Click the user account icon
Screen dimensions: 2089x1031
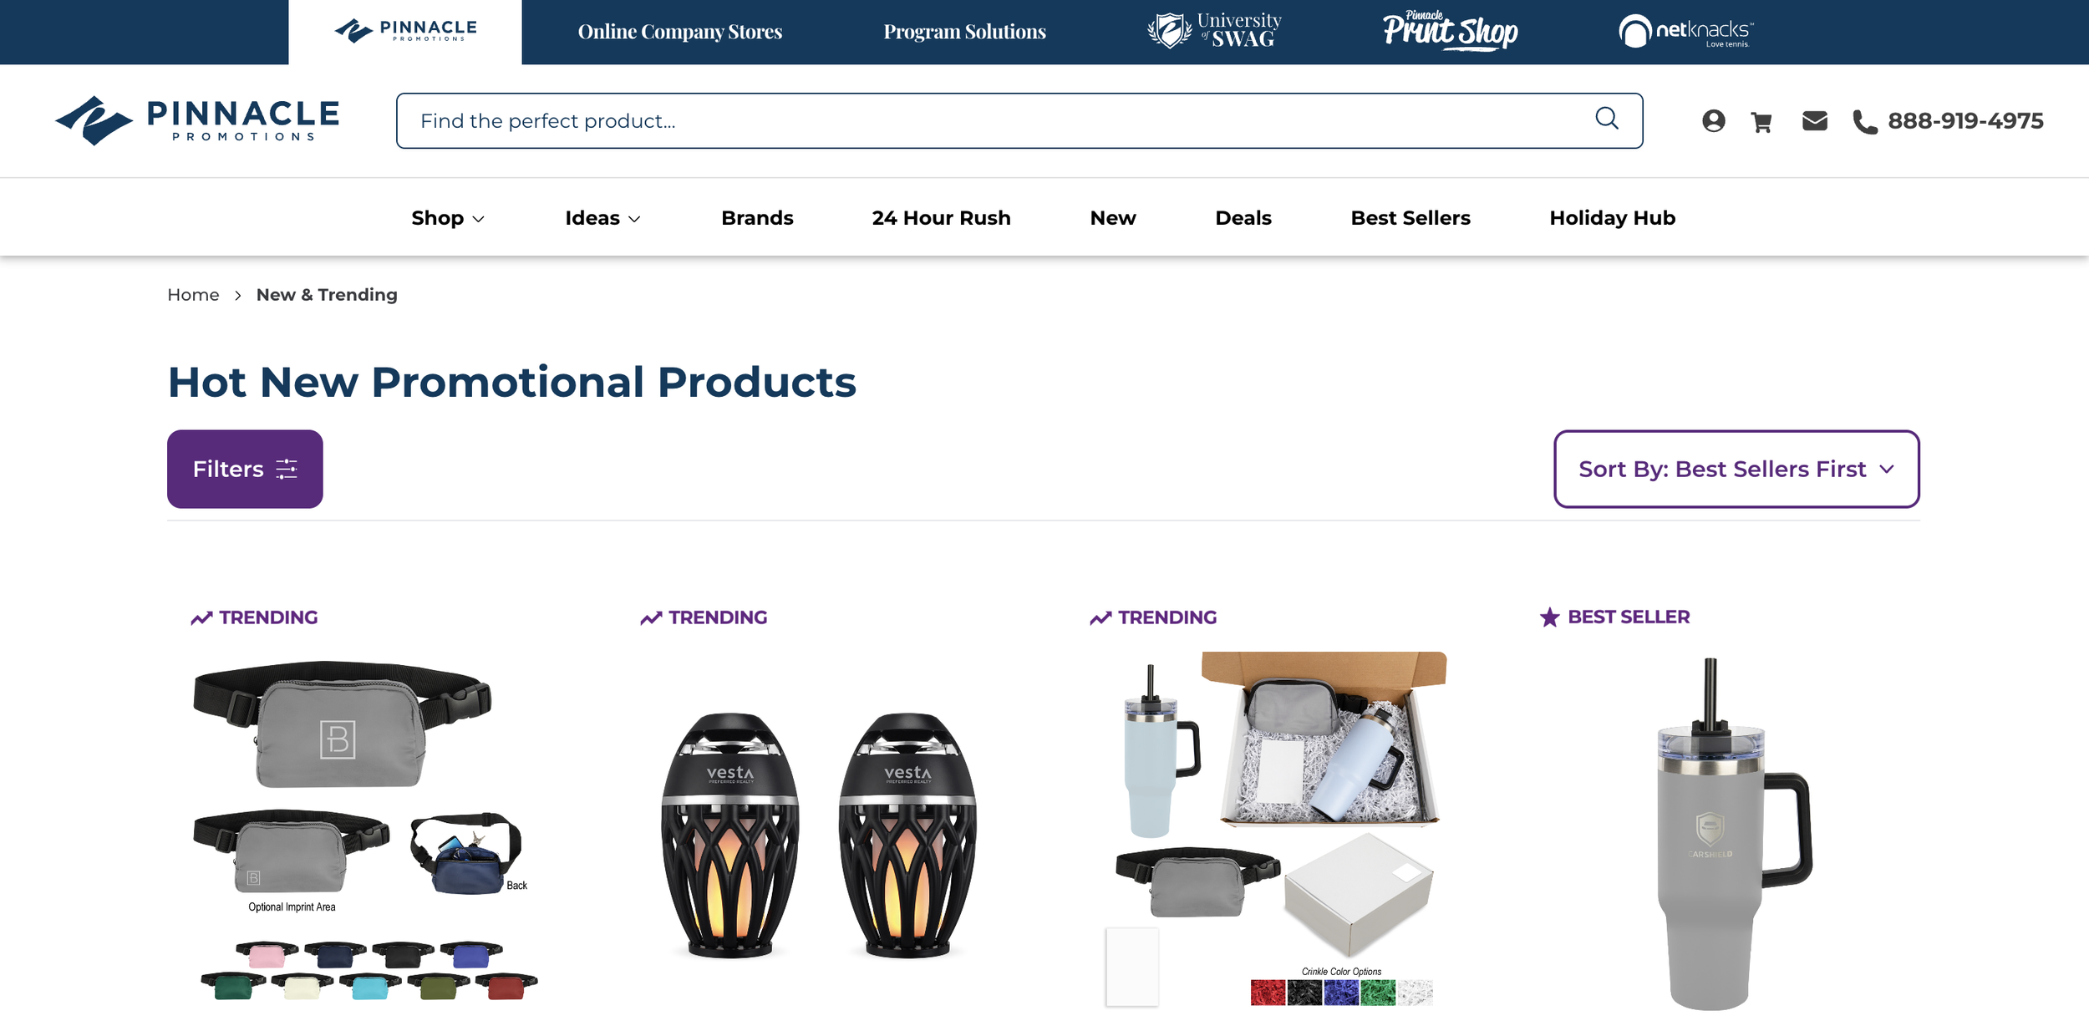pos(1713,121)
